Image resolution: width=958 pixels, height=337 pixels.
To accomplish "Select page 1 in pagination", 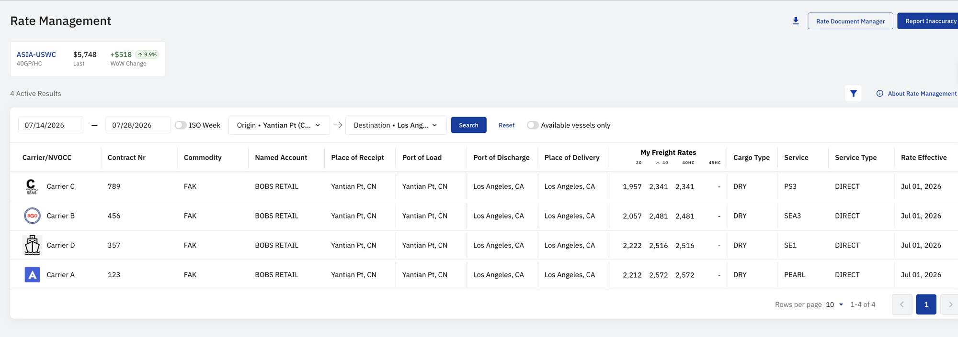I will click(x=926, y=304).
